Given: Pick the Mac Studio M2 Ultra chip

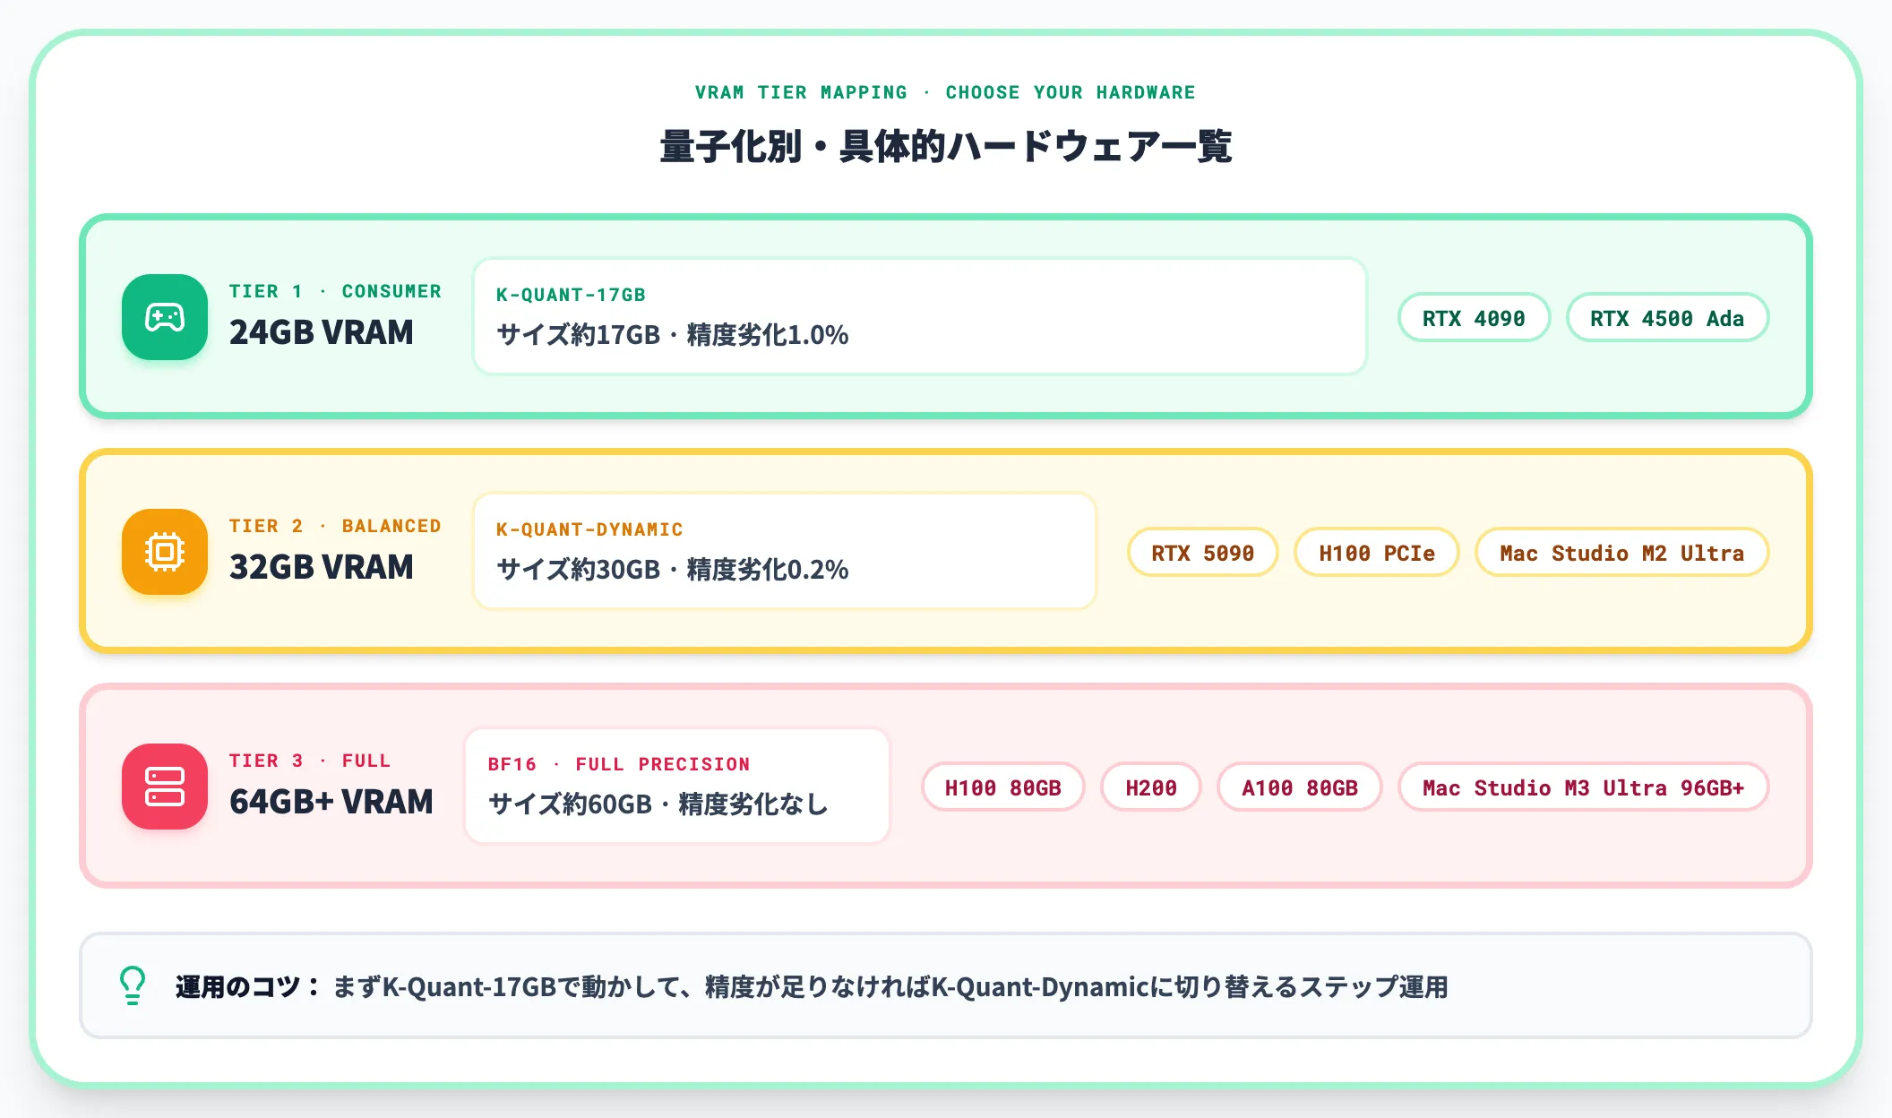Looking at the screenshot, I should pos(1622,553).
